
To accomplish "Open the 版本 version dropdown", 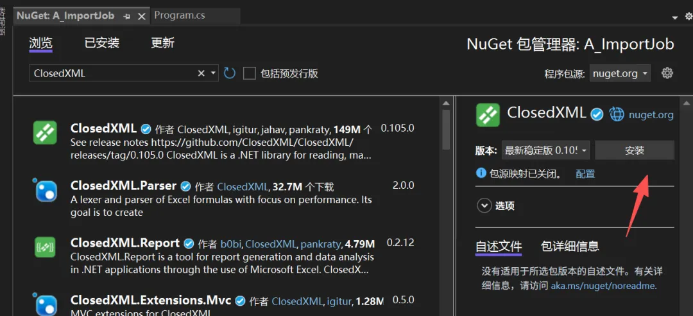I will 546,150.
